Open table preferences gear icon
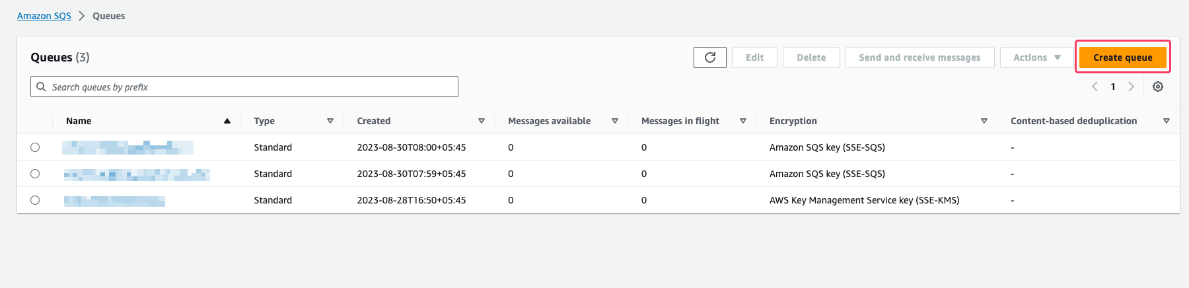The width and height of the screenshot is (1189, 288). click(1158, 87)
